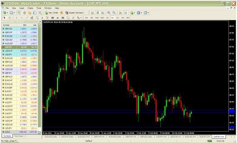Select the vertical line drawing tool

point(16,18)
